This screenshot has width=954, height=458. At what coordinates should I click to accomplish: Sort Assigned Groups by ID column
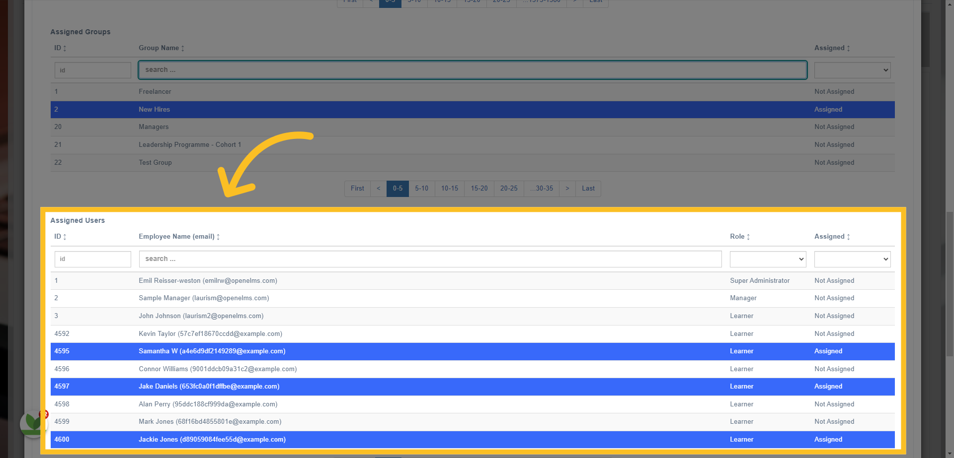[x=60, y=48]
